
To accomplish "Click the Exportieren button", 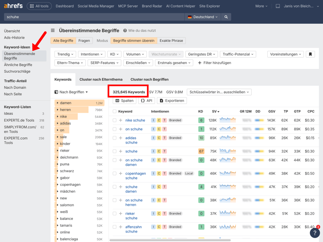I will pos(172,100).
